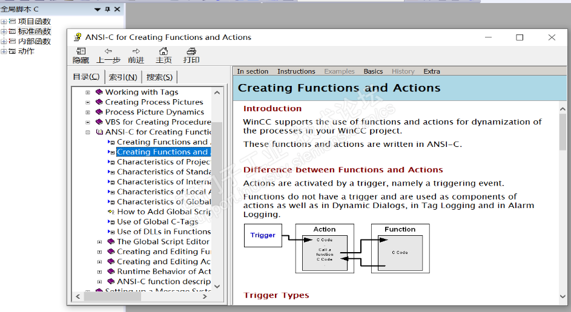This screenshot has width=571, height=312.
Task: Click the Action block in the diagram
Action: coord(325,249)
